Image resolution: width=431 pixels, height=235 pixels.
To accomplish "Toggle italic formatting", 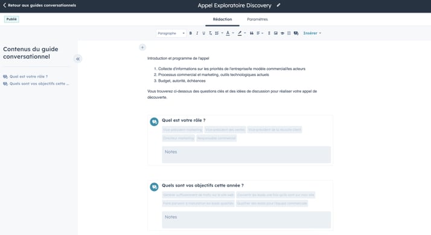I will click(197, 33).
